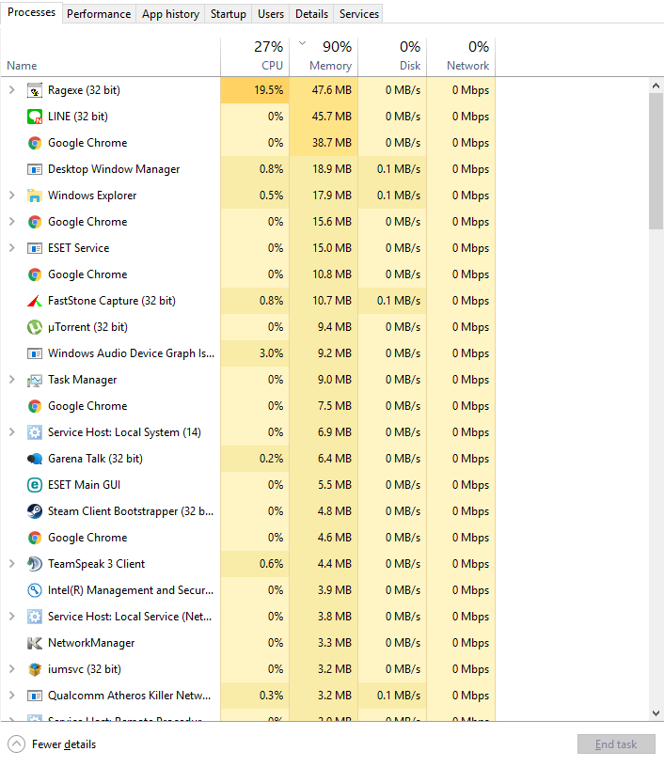Viewport: 664px width, 767px height.
Task: Click Service Host: Local Service icon
Action: click(x=34, y=617)
